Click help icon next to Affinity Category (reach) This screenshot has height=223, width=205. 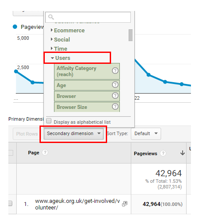click(x=115, y=71)
